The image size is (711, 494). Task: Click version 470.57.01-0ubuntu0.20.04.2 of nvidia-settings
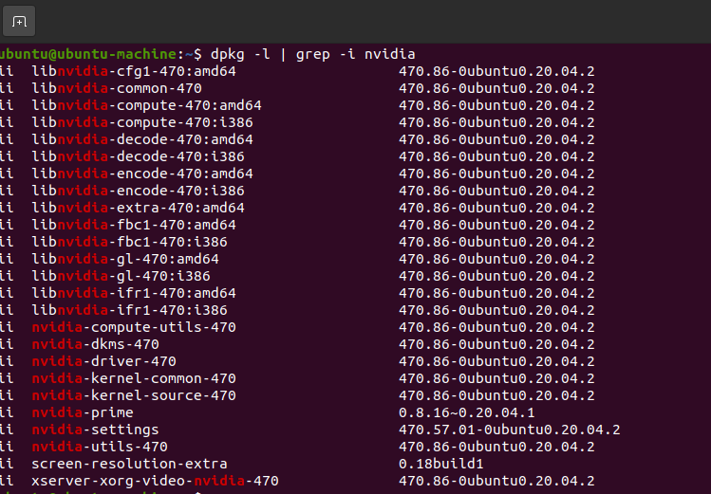coord(510,430)
